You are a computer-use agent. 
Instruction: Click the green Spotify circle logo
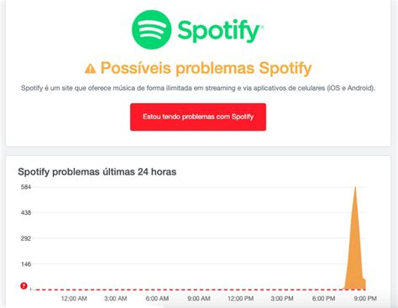[151, 29]
